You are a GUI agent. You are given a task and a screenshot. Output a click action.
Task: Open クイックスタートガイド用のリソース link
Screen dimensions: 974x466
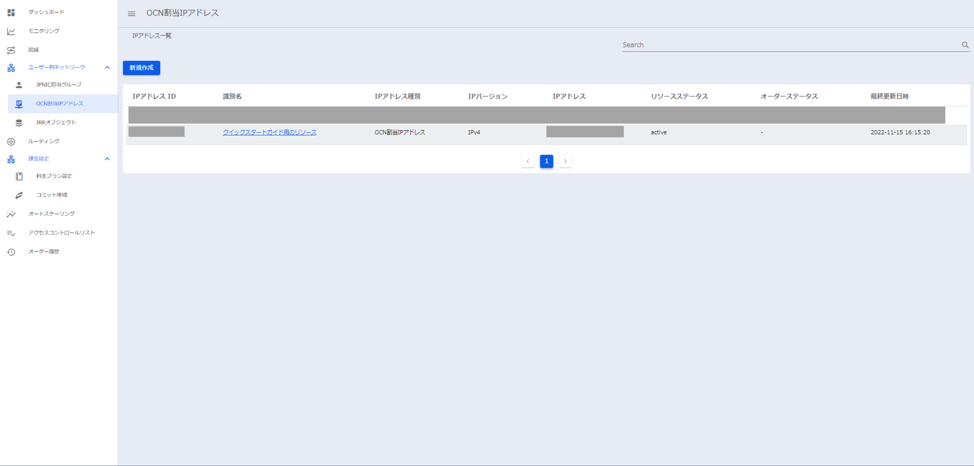(269, 132)
